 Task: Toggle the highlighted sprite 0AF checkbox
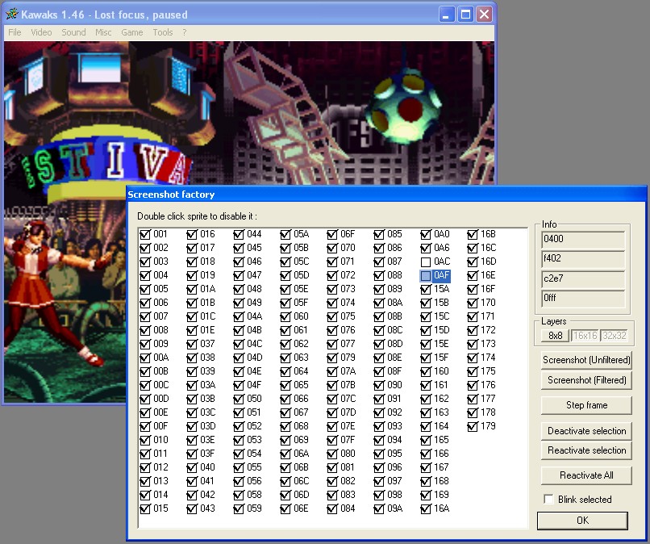(x=426, y=275)
